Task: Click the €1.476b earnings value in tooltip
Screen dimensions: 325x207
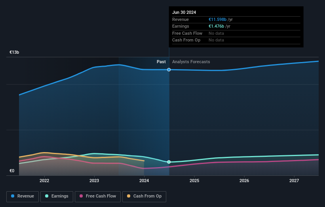Action: [x=217, y=26]
